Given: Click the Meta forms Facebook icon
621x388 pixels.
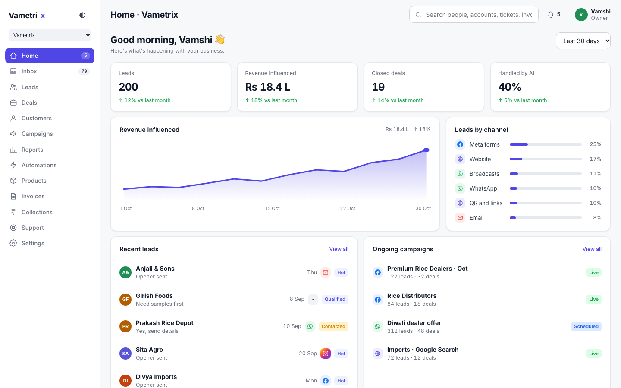Looking at the screenshot, I should (x=460, y=144).
